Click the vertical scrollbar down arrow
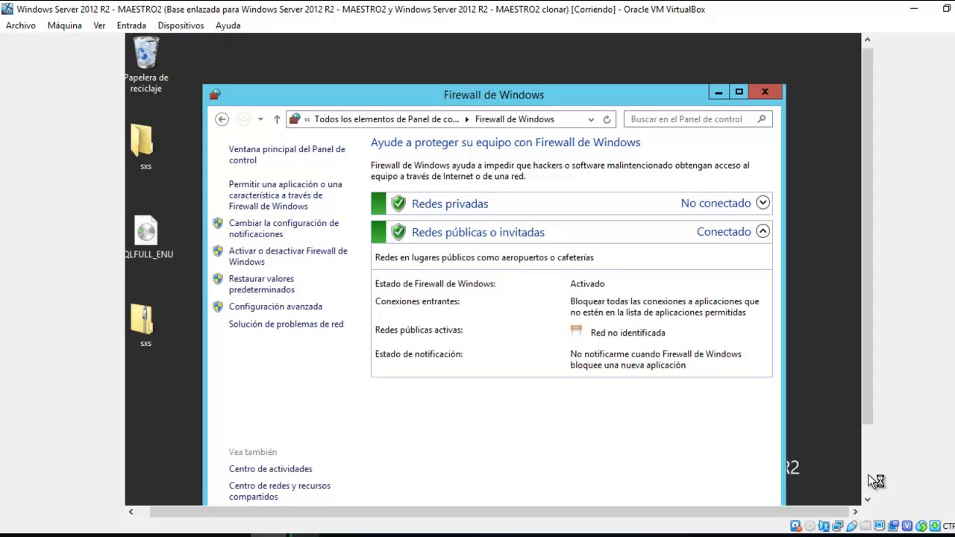 coord(868,499)
